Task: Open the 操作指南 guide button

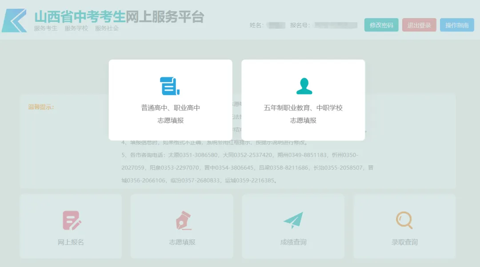Action: (x=457, y=25)
